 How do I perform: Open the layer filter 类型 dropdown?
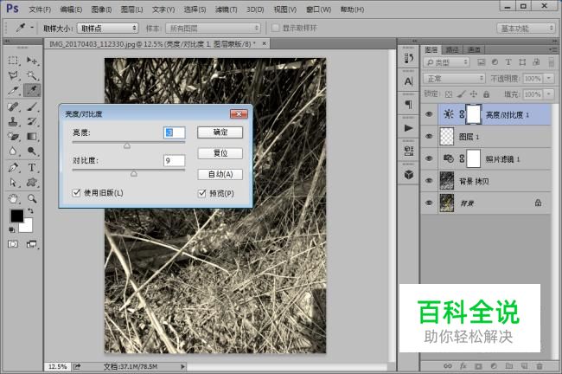tap(447, 62)
